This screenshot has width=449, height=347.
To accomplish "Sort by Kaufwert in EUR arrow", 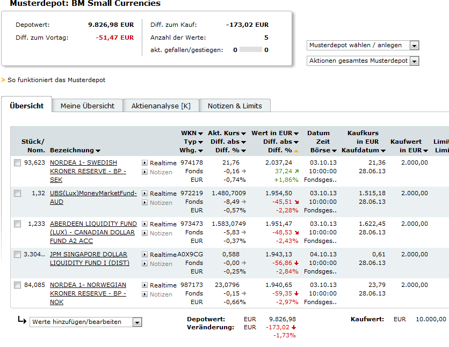I will click(425, 151).
